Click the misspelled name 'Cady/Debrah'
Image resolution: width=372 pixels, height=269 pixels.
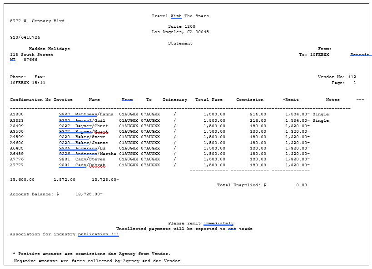point(90,165)
